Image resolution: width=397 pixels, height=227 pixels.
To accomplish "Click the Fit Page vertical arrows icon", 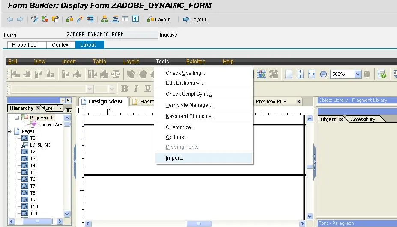I will tap(300, 74).
